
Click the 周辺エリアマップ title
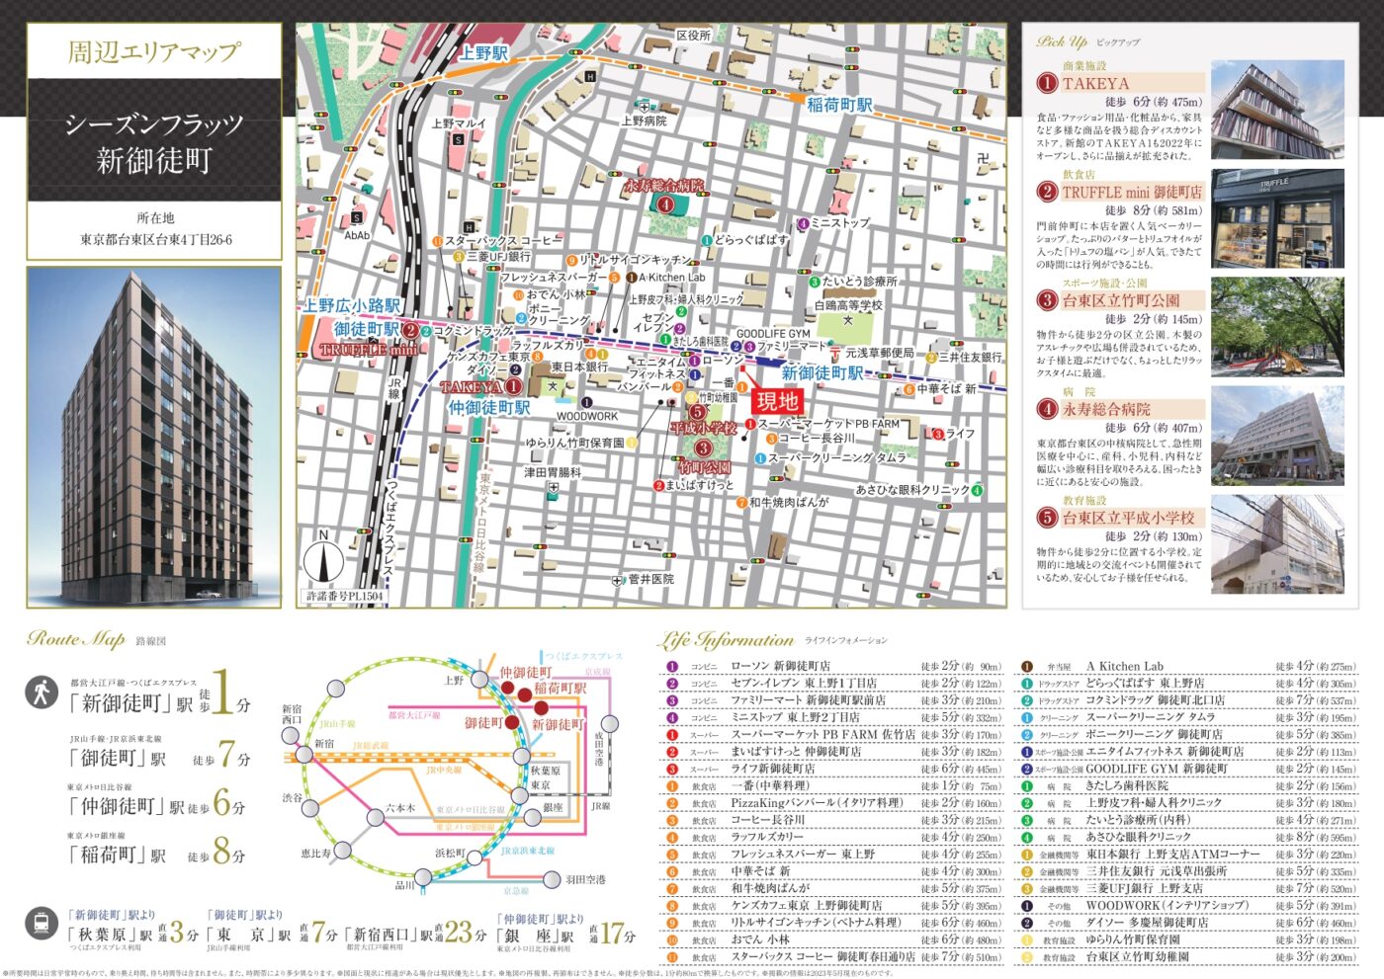[154, 51]
